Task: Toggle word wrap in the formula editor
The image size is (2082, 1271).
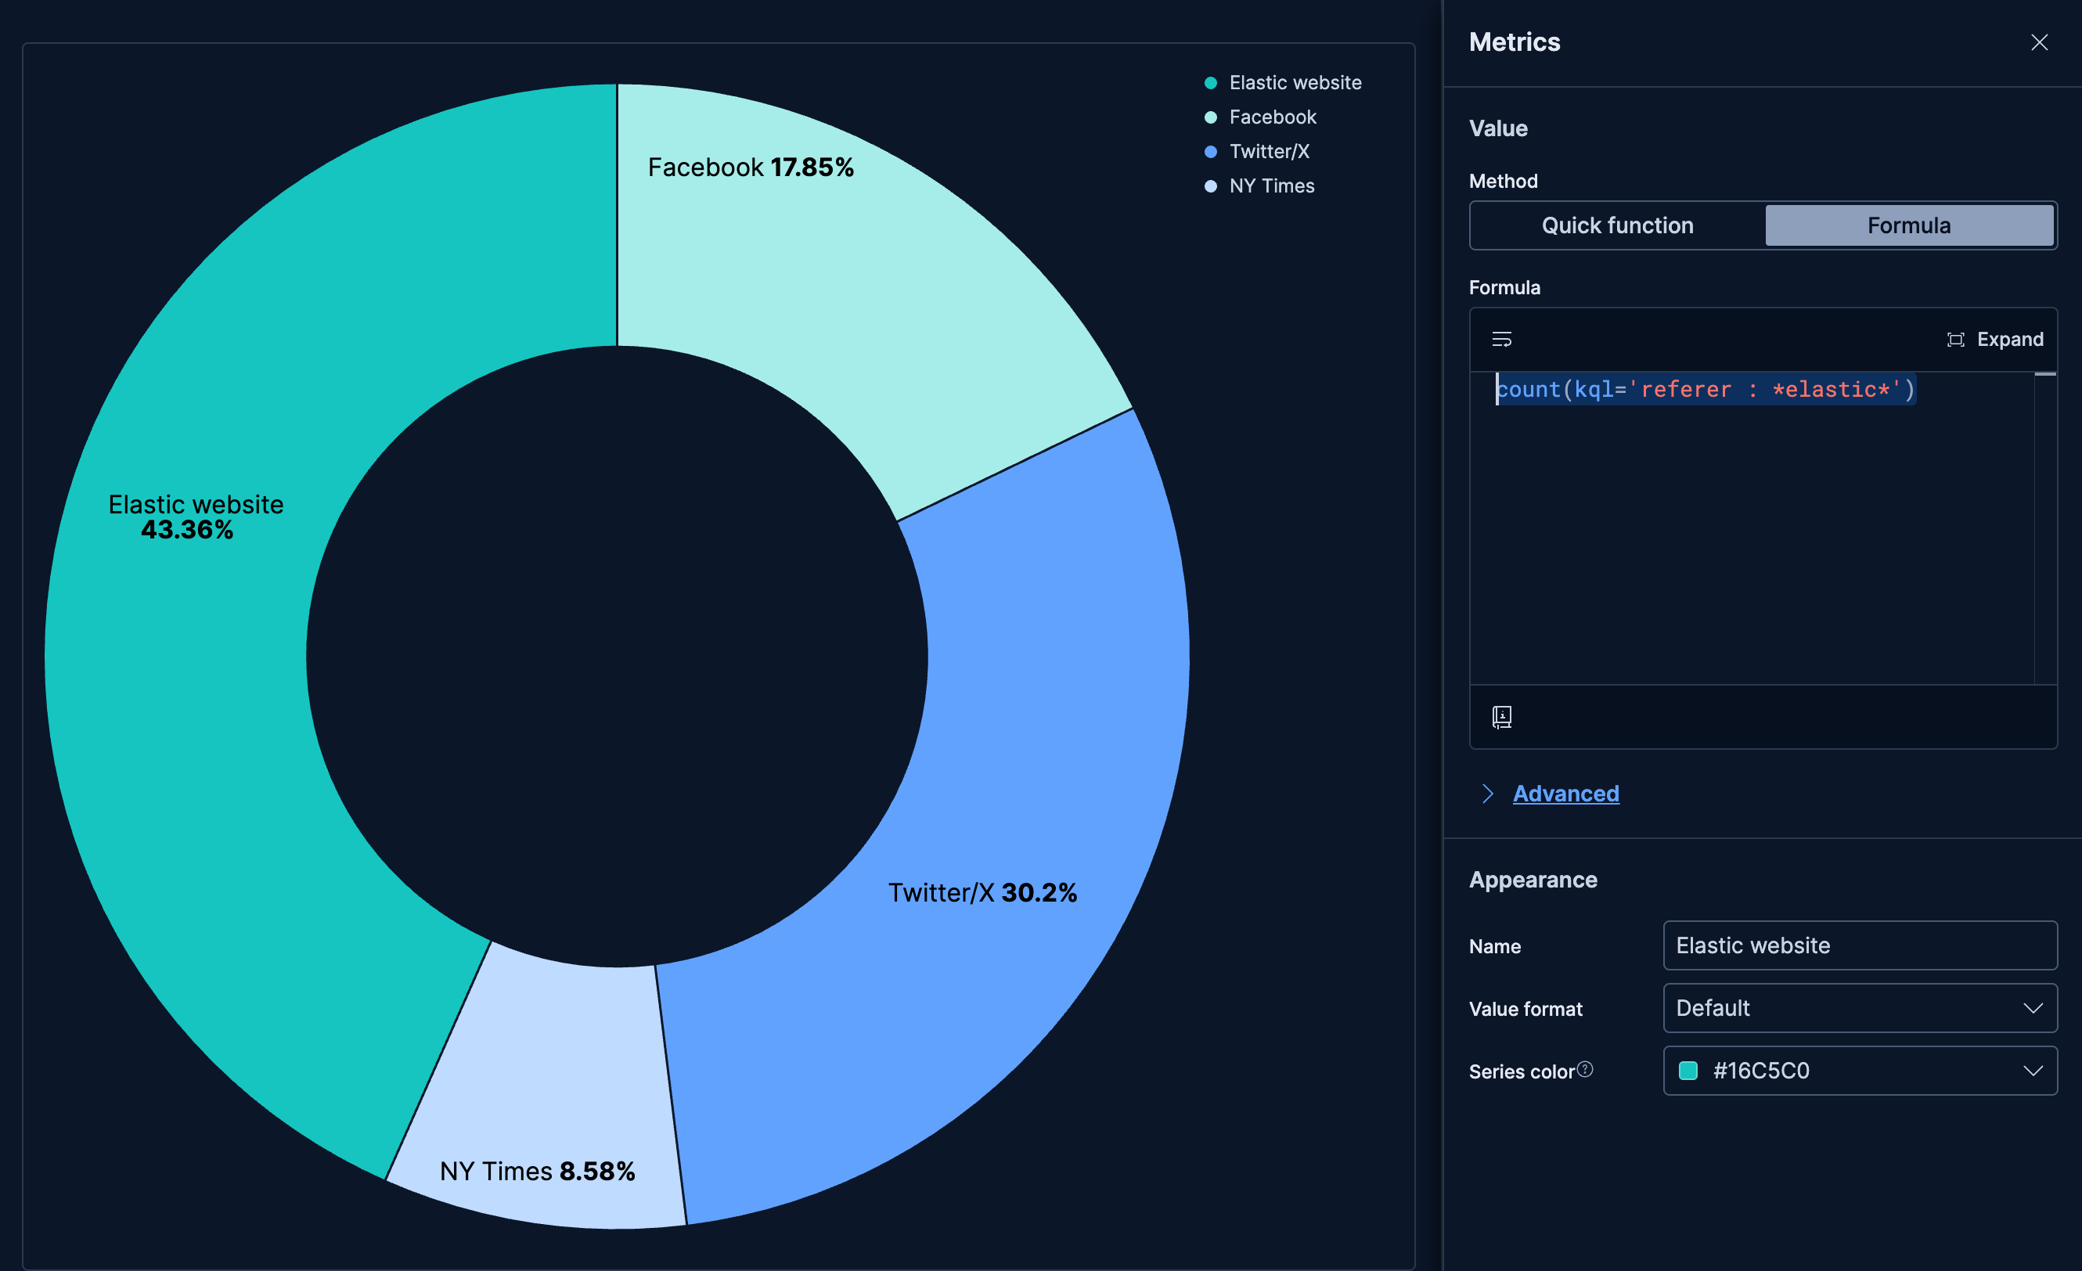Action: click(x=1504, y=340)
